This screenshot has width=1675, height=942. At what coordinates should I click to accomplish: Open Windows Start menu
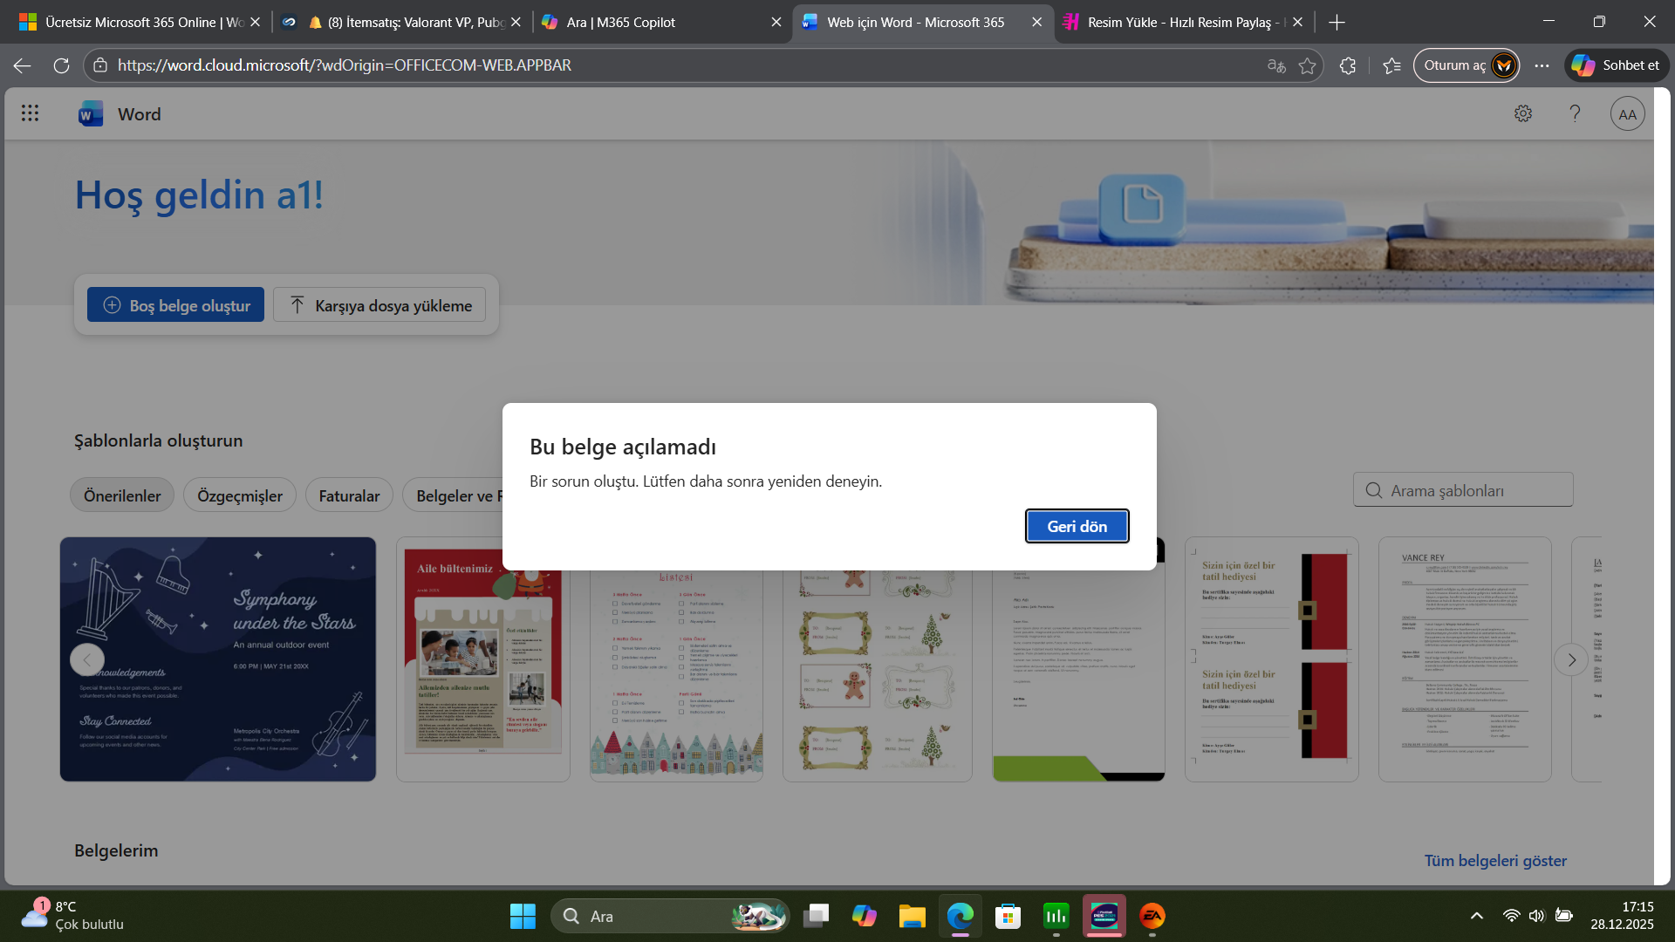523,916
